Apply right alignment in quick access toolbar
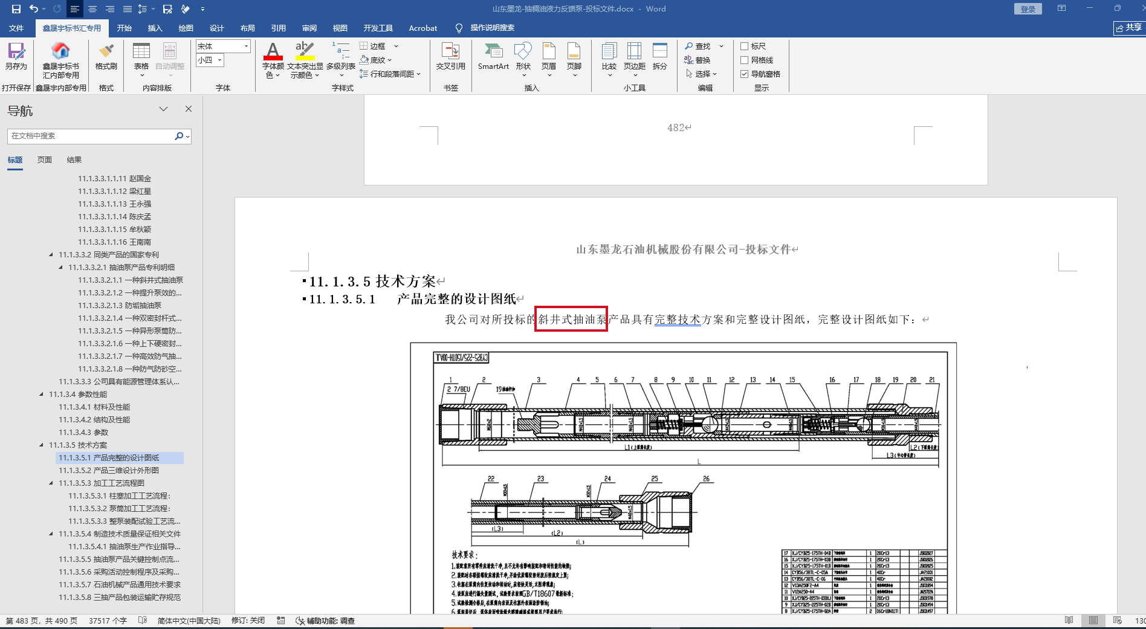The width and height of the screenshot is (1146, 629). tap(110, 9)
